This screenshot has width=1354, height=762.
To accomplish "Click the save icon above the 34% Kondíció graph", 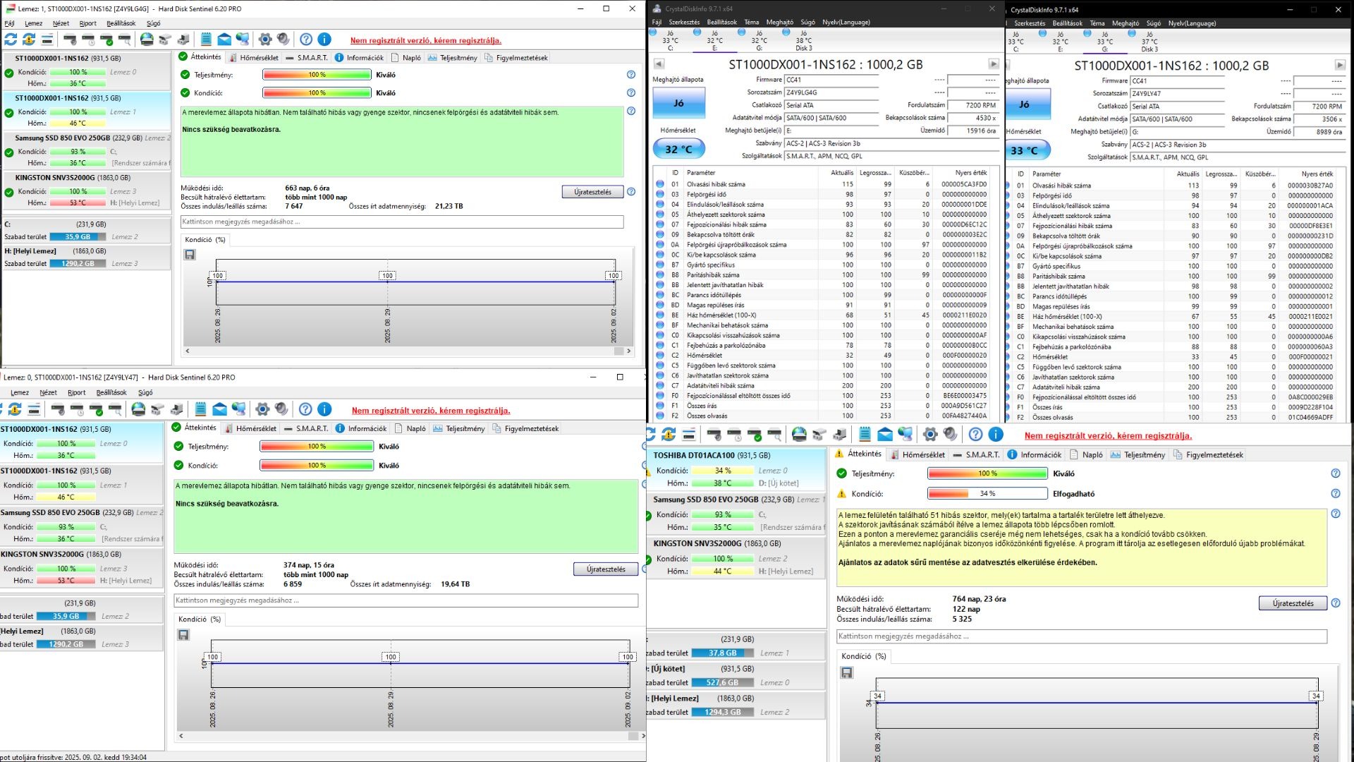I will [847, 672].
